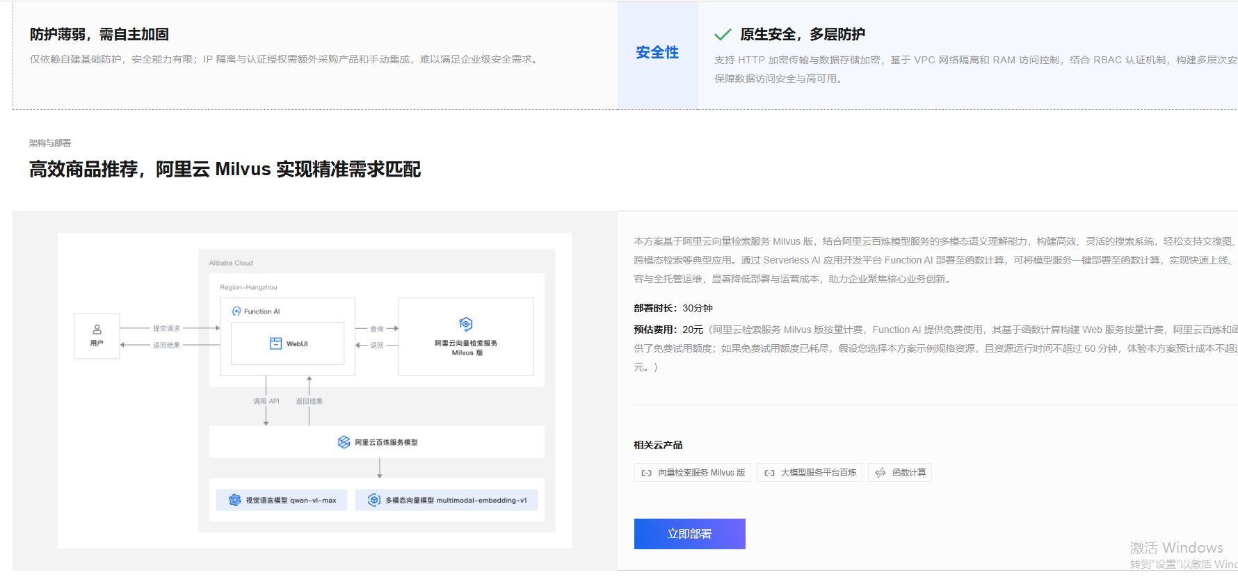The image size is (1238, 584).
Task: Click the 调用 API arrow label
Action: pos(266,401)
